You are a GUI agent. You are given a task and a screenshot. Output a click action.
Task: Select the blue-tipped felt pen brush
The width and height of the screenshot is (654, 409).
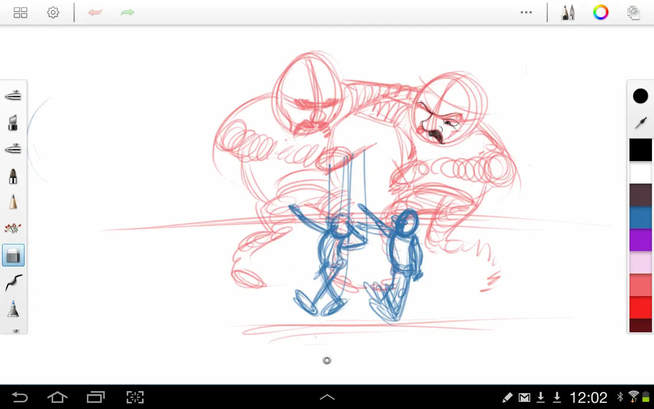(13, 309)
